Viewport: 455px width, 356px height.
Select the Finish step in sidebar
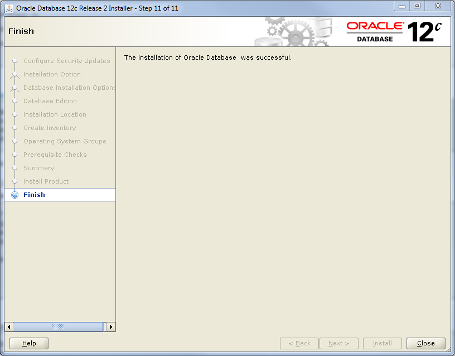(34, 195)
